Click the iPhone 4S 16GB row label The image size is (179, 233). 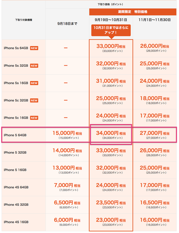(x=16, y=222)
